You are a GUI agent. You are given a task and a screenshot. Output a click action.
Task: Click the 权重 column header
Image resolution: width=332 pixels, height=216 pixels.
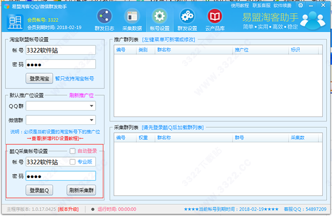click(x=145, y=138)
